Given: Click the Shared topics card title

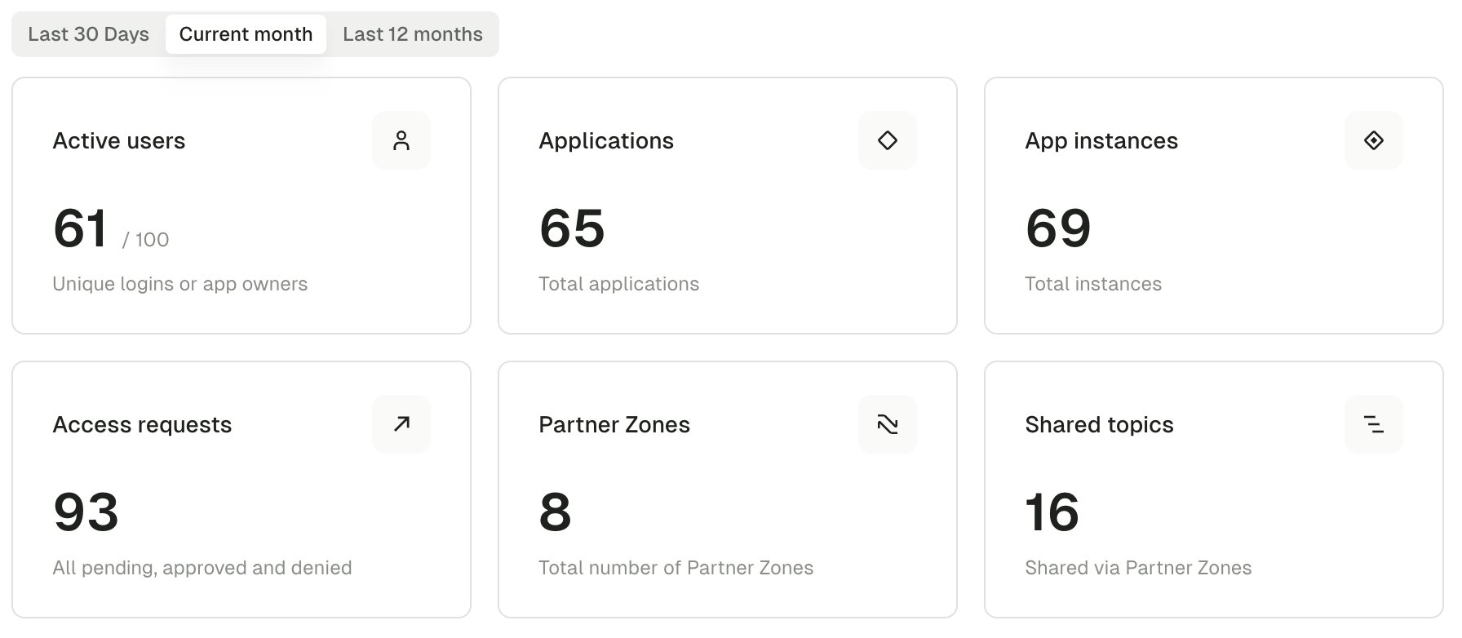Looking at the screenshot, I should click(x=1099, y=425).
